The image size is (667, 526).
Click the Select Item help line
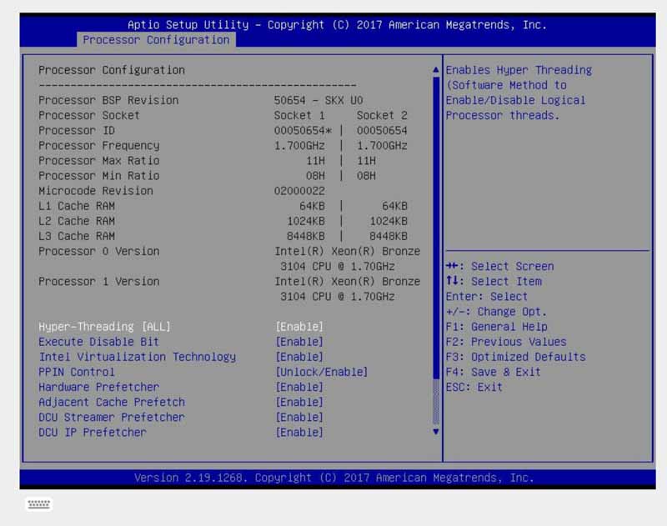click(494, 282)
